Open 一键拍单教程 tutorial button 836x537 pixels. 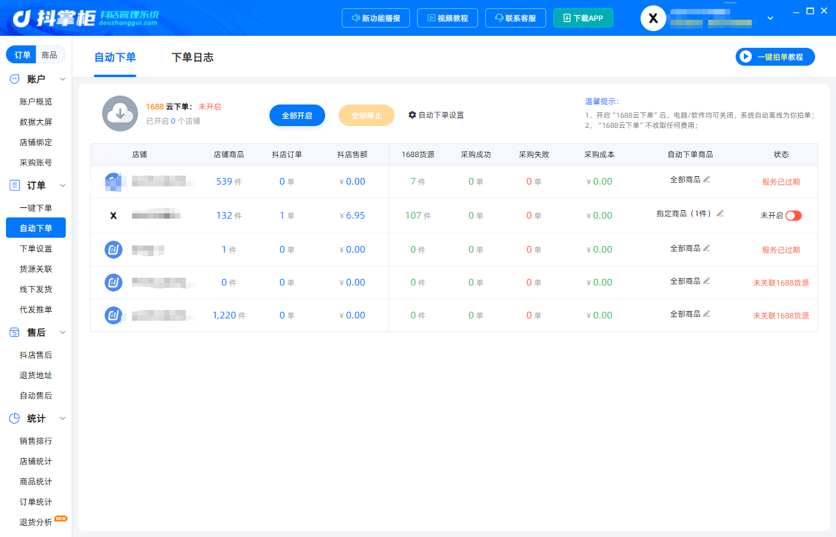coord(775,57)
